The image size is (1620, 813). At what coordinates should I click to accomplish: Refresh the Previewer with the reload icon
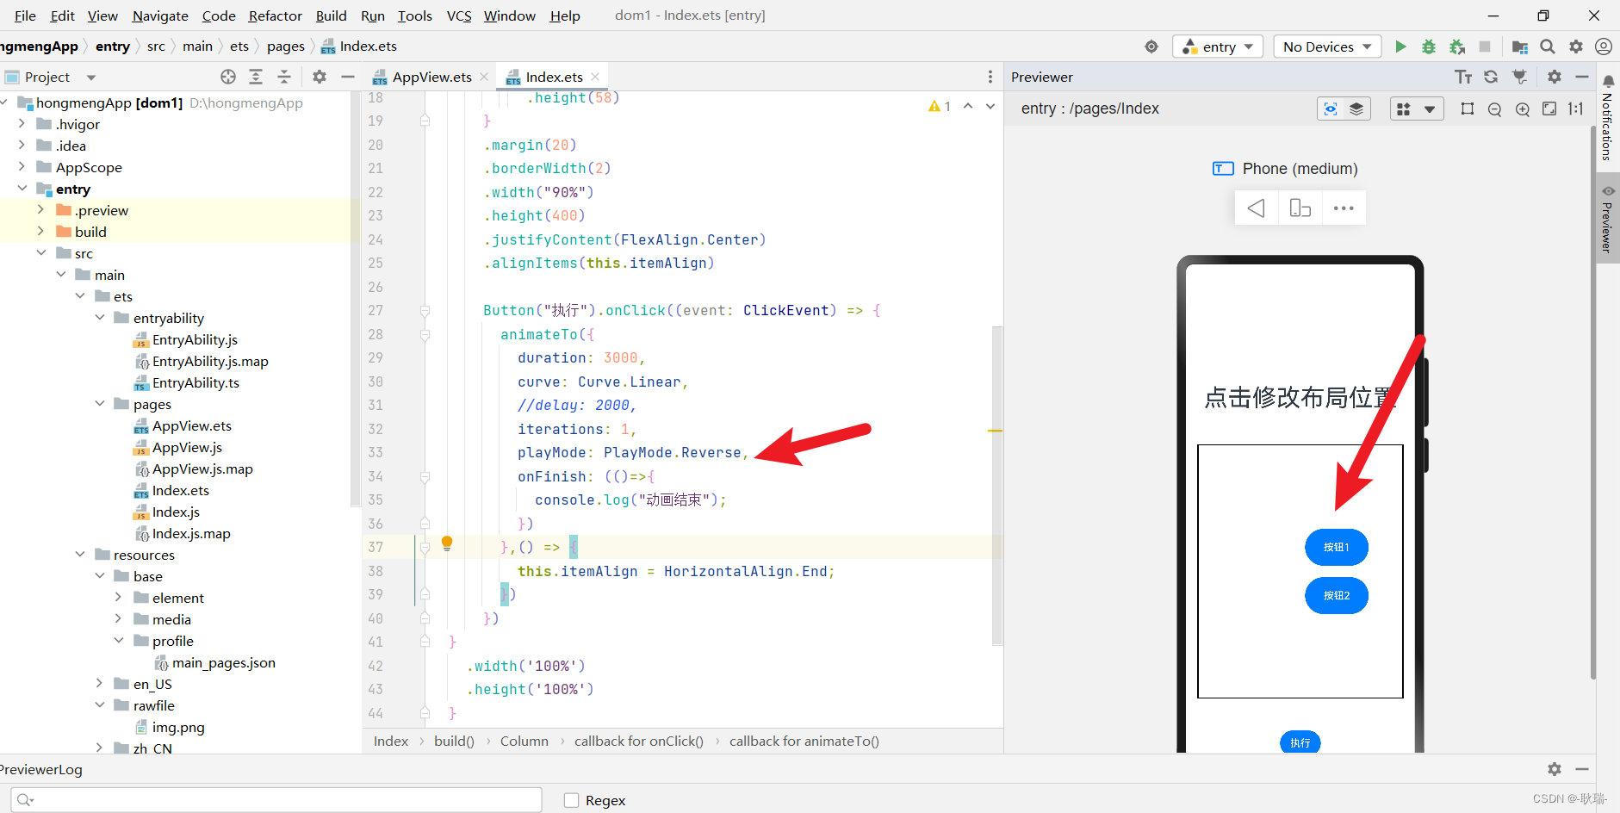click(1491, 77)
